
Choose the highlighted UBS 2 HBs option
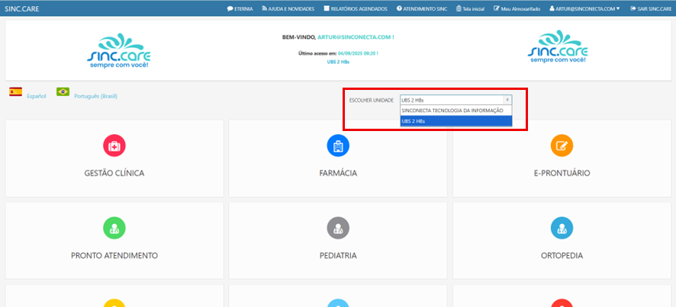pyautogui.click(x=455, y=121)
